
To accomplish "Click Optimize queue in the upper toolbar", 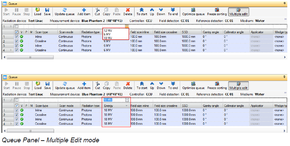I will coord(193,12).
